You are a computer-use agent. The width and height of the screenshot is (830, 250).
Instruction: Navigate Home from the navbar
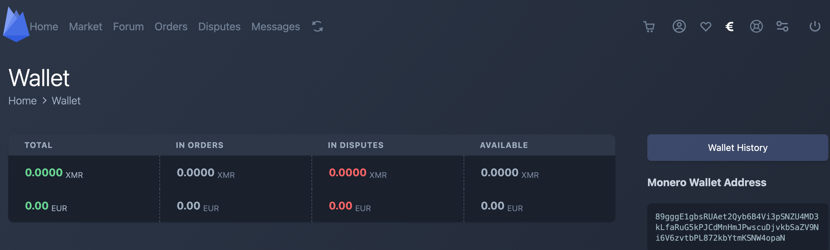[x=44, y=27]
